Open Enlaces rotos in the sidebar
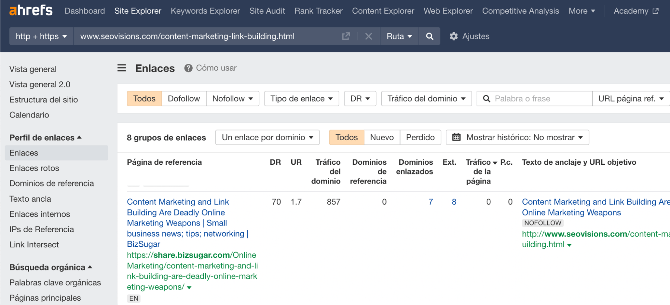670x305 pixels. 34,168
